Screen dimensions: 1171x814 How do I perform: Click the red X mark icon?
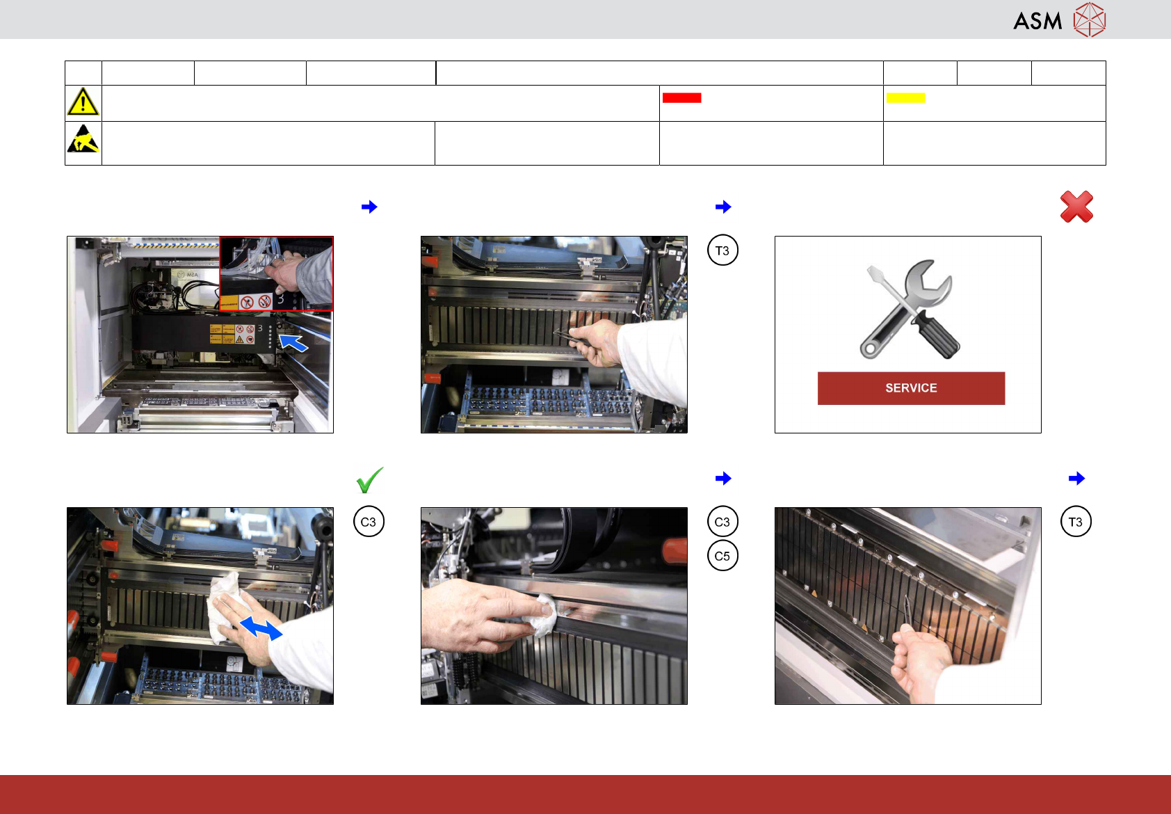1076,207
